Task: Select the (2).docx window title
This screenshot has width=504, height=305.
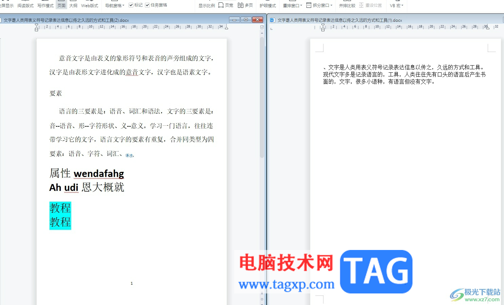Action: (x=66, y=20)
